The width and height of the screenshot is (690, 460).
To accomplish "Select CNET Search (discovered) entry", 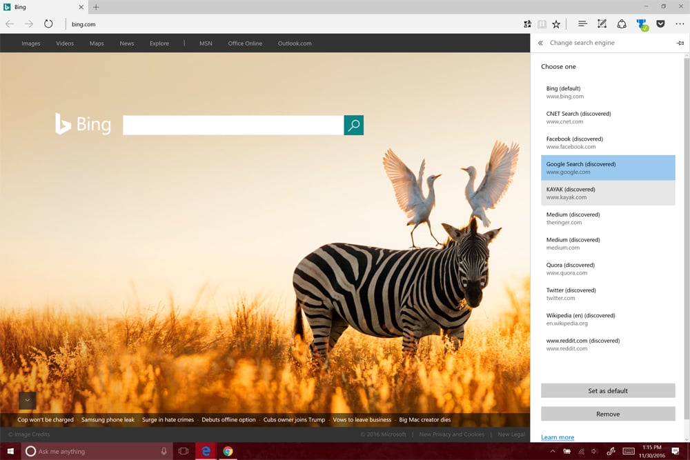I will tap(608, 117).
